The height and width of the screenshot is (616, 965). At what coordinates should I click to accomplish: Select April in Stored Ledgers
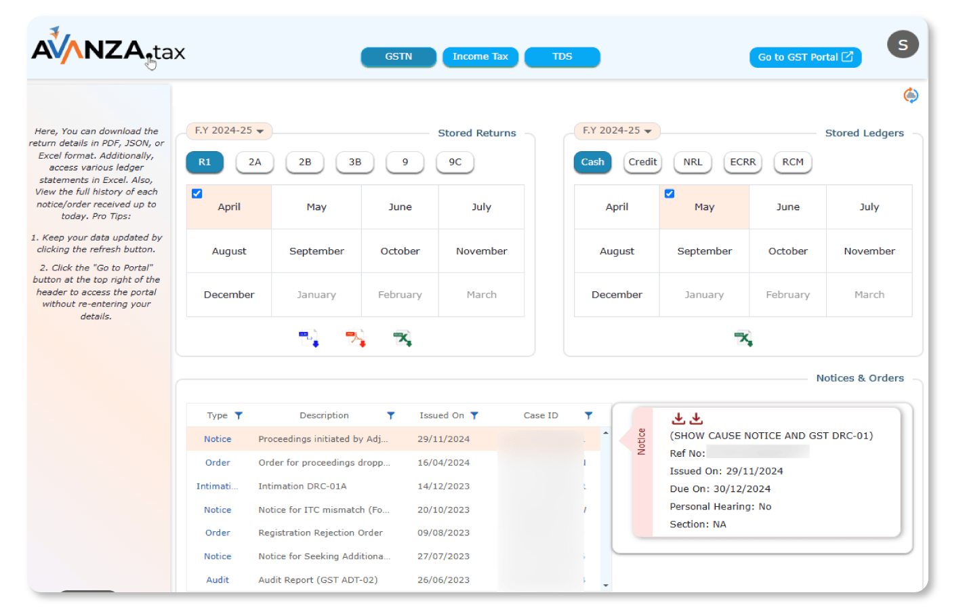coord(617,207)
